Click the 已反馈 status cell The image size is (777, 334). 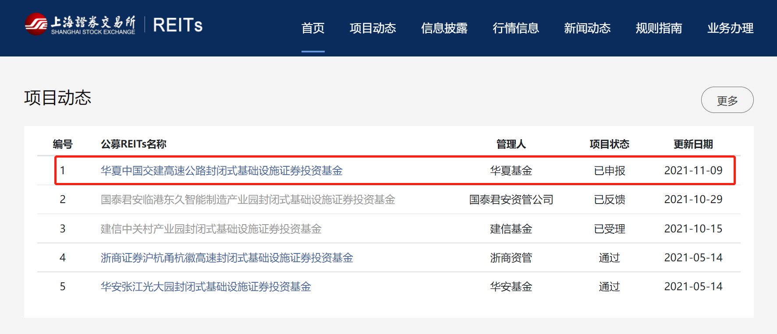[x=610, y=200]
